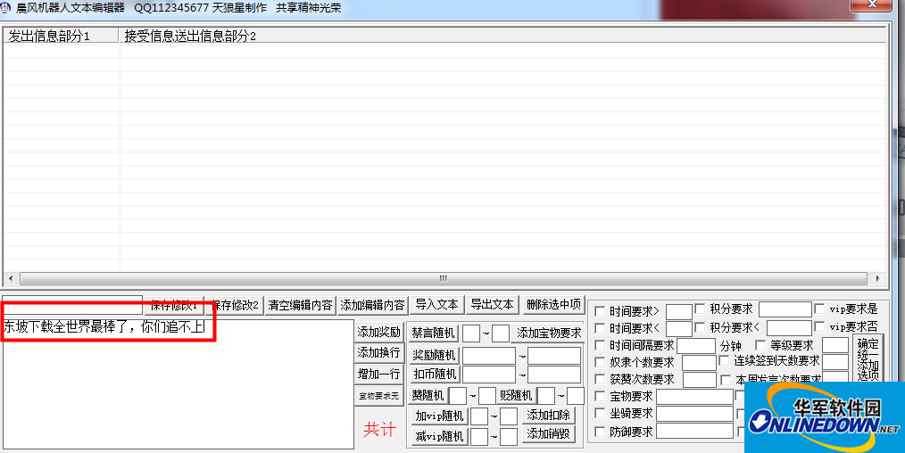Screen dimensions: 905x453
Task: Focus the first input after 禁言随机
Action: [x=471, y=334]
